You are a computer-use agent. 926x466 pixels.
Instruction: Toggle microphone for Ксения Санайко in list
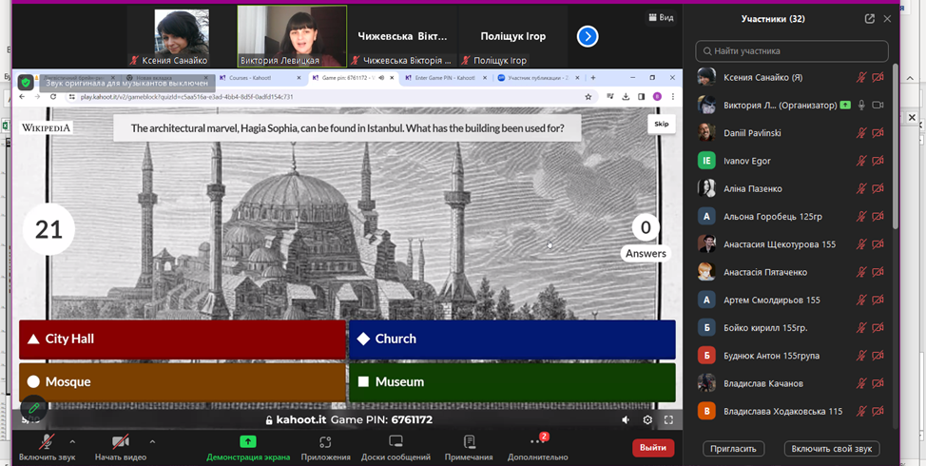860,78
